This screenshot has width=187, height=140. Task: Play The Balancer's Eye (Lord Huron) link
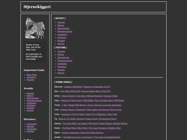tap(78, 137)
